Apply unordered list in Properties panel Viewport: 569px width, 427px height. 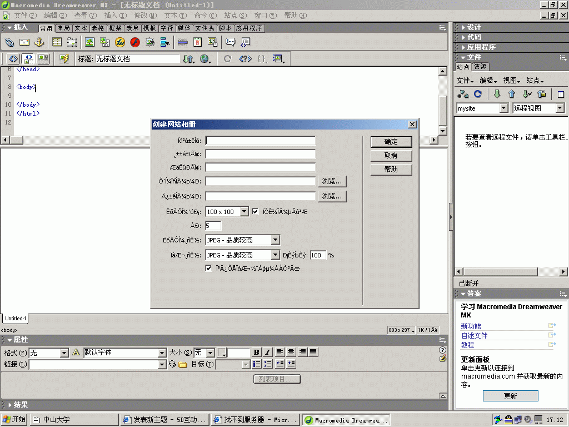(257, 364)
